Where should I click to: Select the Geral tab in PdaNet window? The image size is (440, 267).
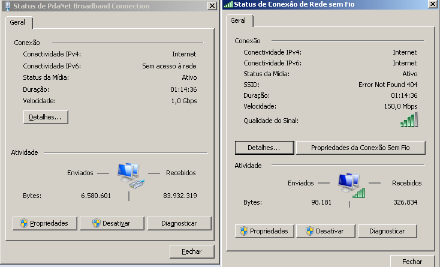(x=17, y=22)
